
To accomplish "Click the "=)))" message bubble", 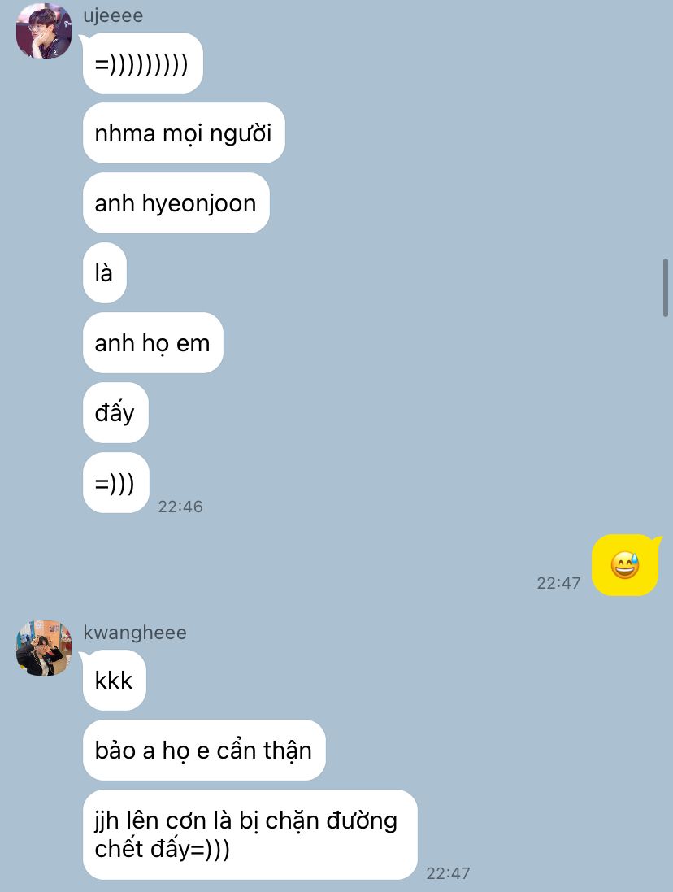I will [x=116, y=483].
